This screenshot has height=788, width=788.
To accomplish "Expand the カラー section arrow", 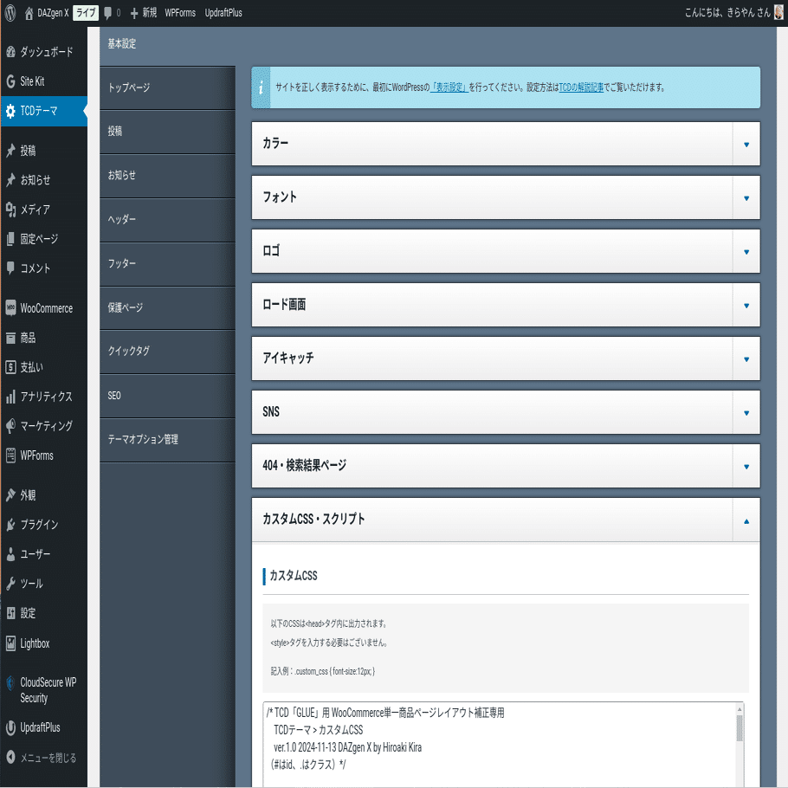I will pos(746,145).
